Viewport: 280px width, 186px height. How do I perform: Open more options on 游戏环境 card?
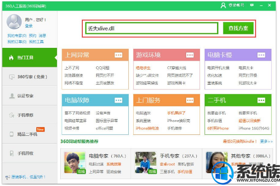tap(190, 55)
